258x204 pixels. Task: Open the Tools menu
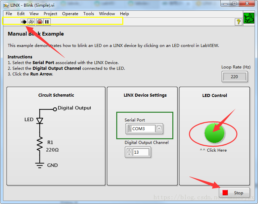click(89, 14)
